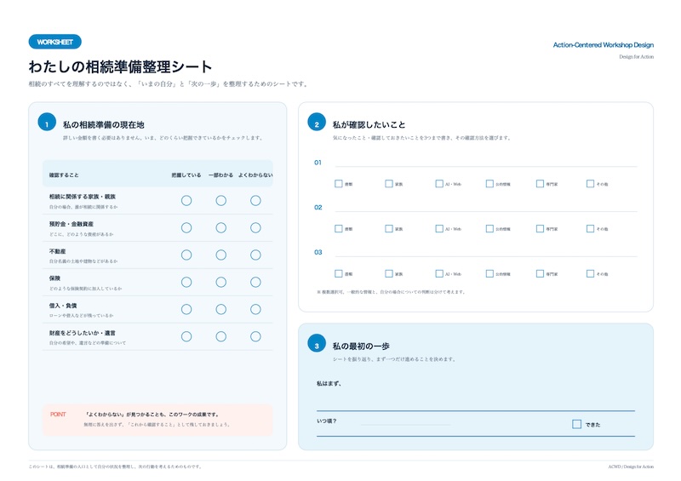This screenshot has width=681, height=481.
Task: Enable その他 checkbox under item 01
Action: [590, 184]
